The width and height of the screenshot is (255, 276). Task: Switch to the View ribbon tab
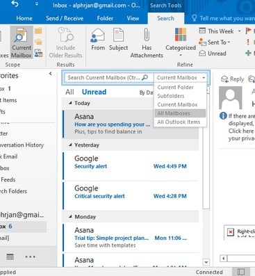point(133,18)
